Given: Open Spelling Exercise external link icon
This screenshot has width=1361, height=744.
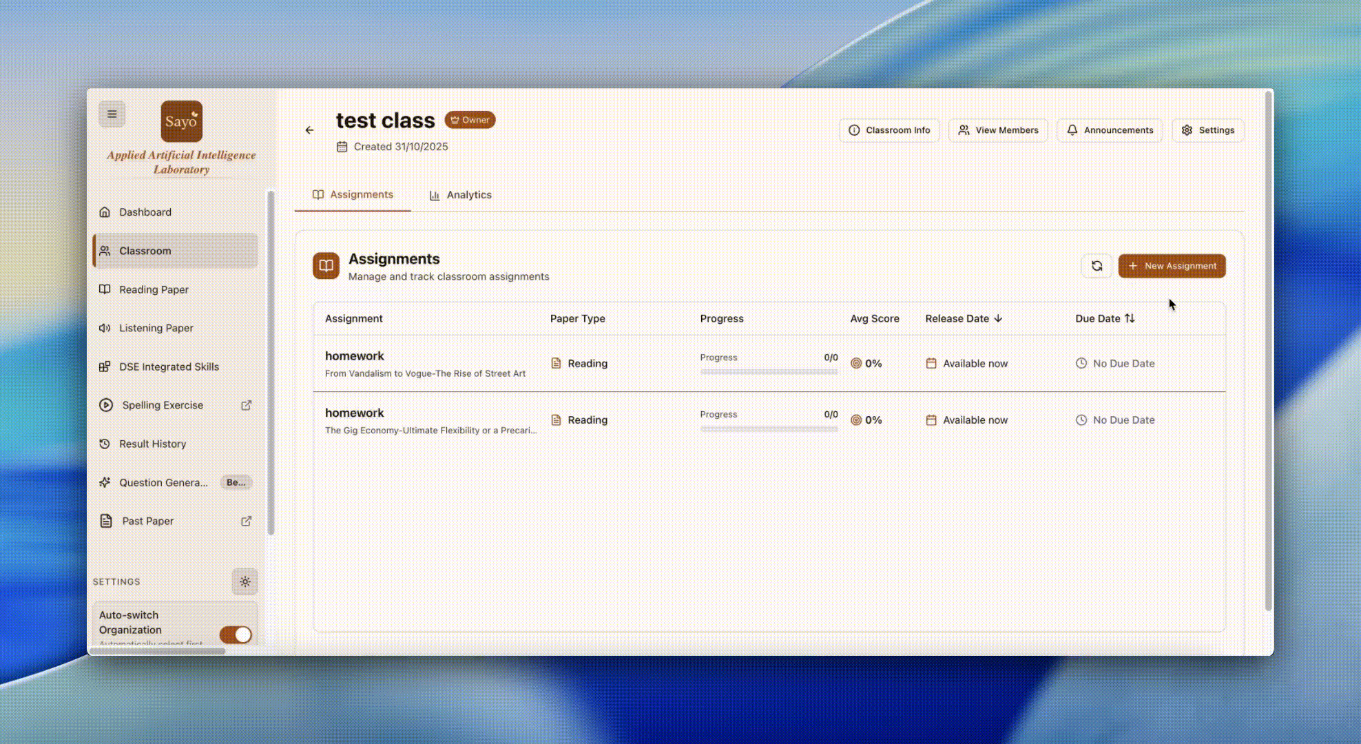Looking at the screenshot, I should (246, 405).
